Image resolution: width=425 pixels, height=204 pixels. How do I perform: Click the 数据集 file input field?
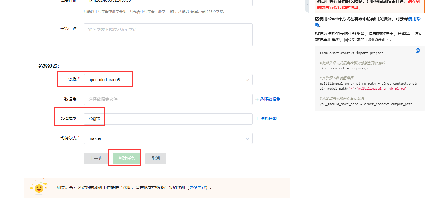(x=168, y=99)
